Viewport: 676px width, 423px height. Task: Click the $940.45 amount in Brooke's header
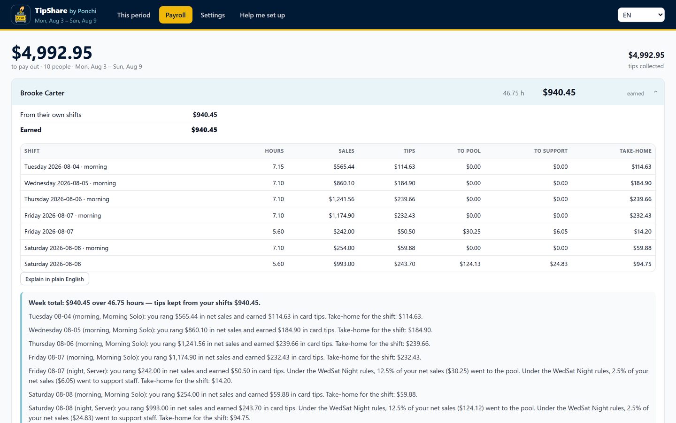(x=559, y=93)
